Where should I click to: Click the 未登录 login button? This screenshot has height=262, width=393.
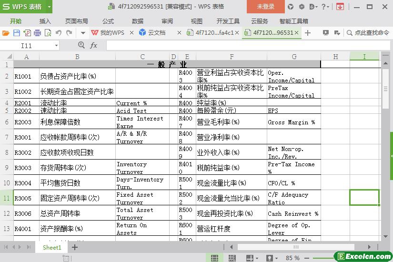(265, 7)
